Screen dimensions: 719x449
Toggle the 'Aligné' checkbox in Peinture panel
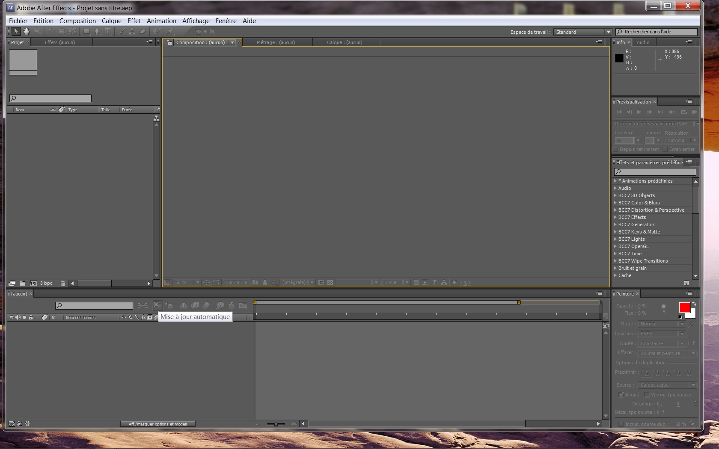tap(621, 395)
